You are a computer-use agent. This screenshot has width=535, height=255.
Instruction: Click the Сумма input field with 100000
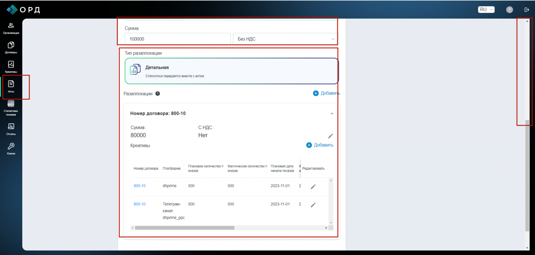point(177,39)
